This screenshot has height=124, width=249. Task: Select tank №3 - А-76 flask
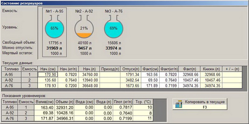click(x=114, y=26)
